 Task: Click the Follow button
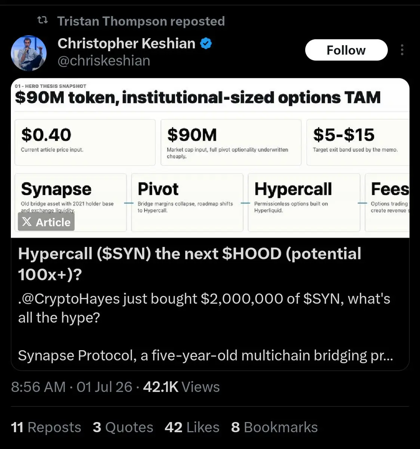pos(346,50)
